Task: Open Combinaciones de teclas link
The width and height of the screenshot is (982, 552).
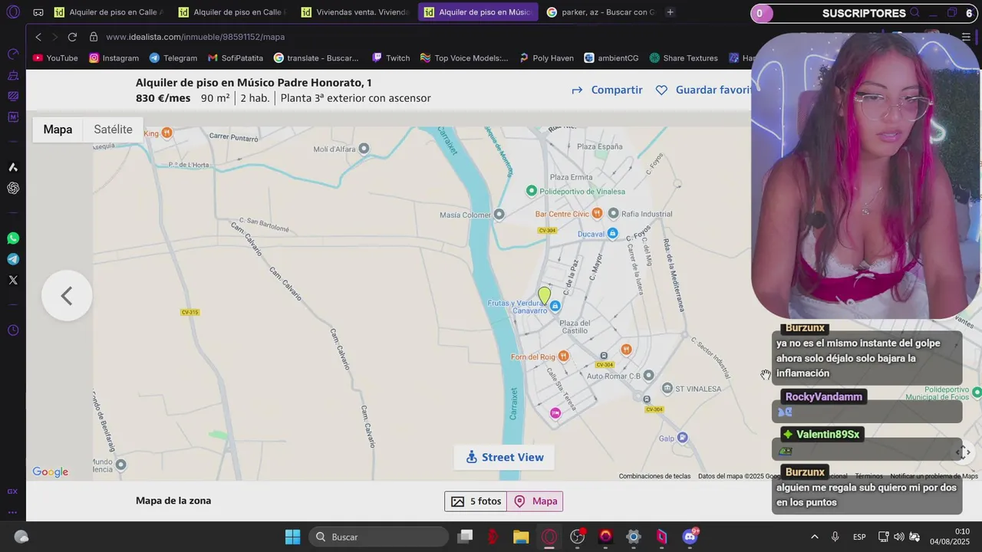Action: (x=654, y=476)
